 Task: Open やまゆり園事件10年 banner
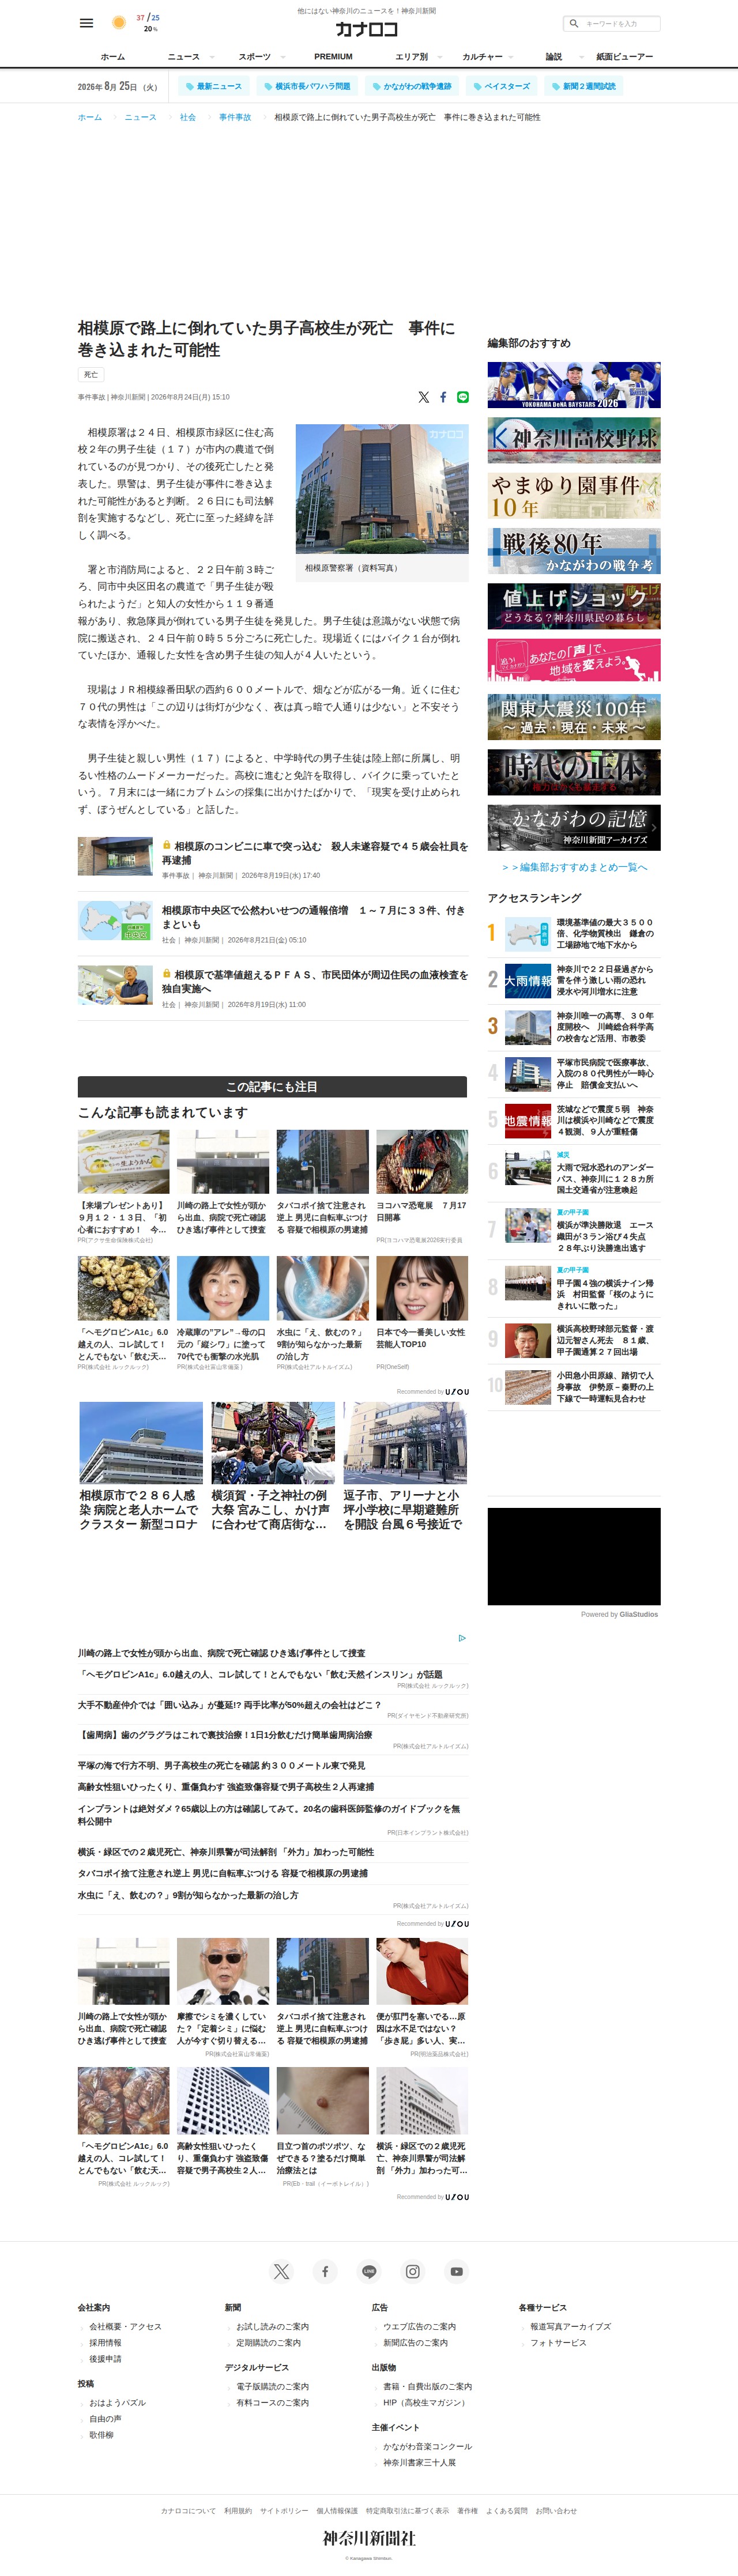574,496
